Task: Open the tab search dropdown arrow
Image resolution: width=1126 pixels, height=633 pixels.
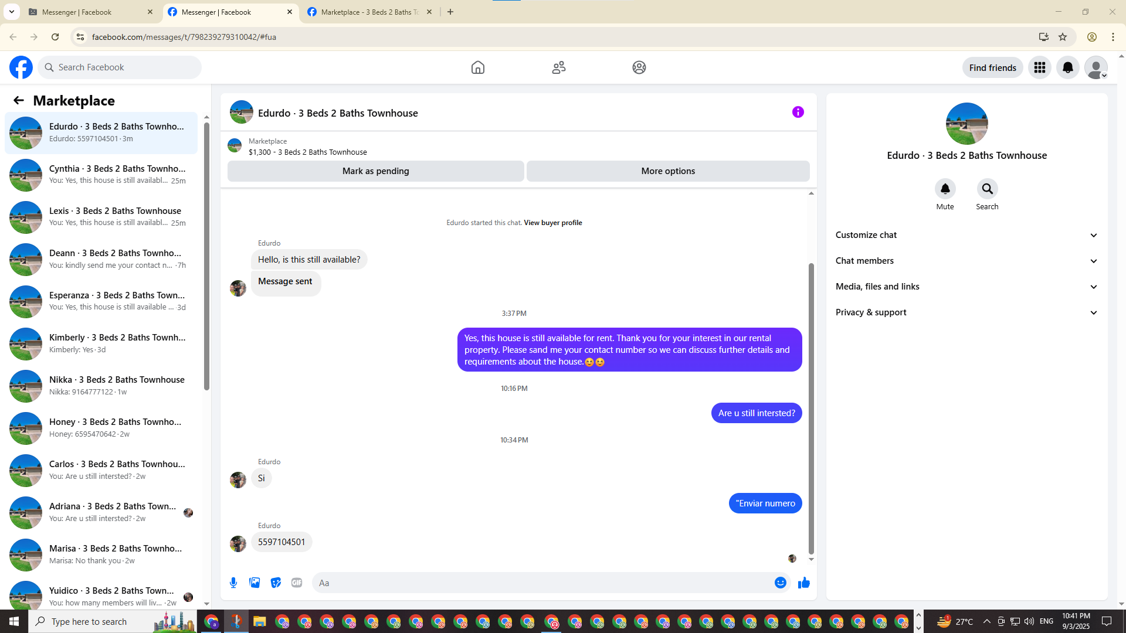Action: click(12, 12)
